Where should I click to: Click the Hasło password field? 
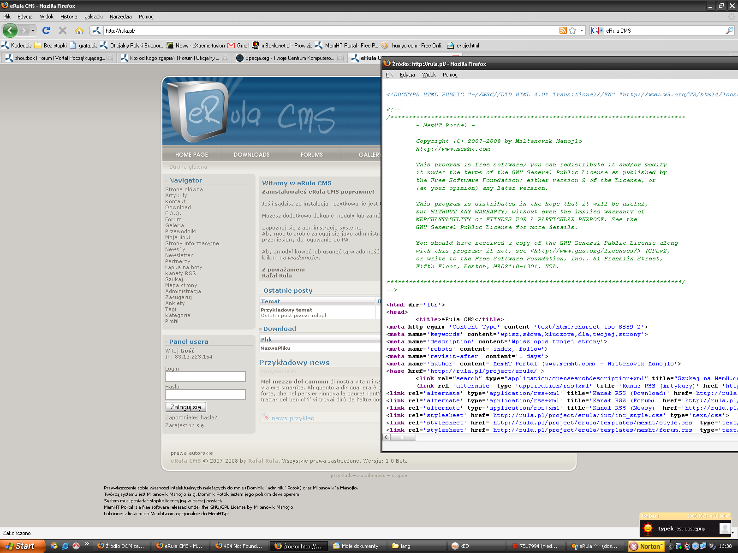pos(205,394)
